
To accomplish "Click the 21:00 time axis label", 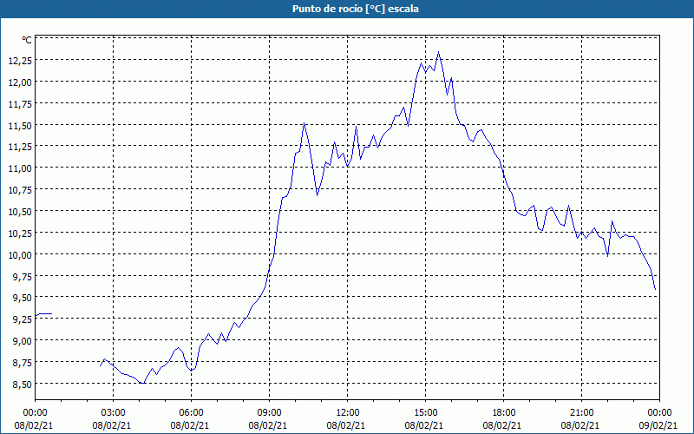I will tap(581, 413).
